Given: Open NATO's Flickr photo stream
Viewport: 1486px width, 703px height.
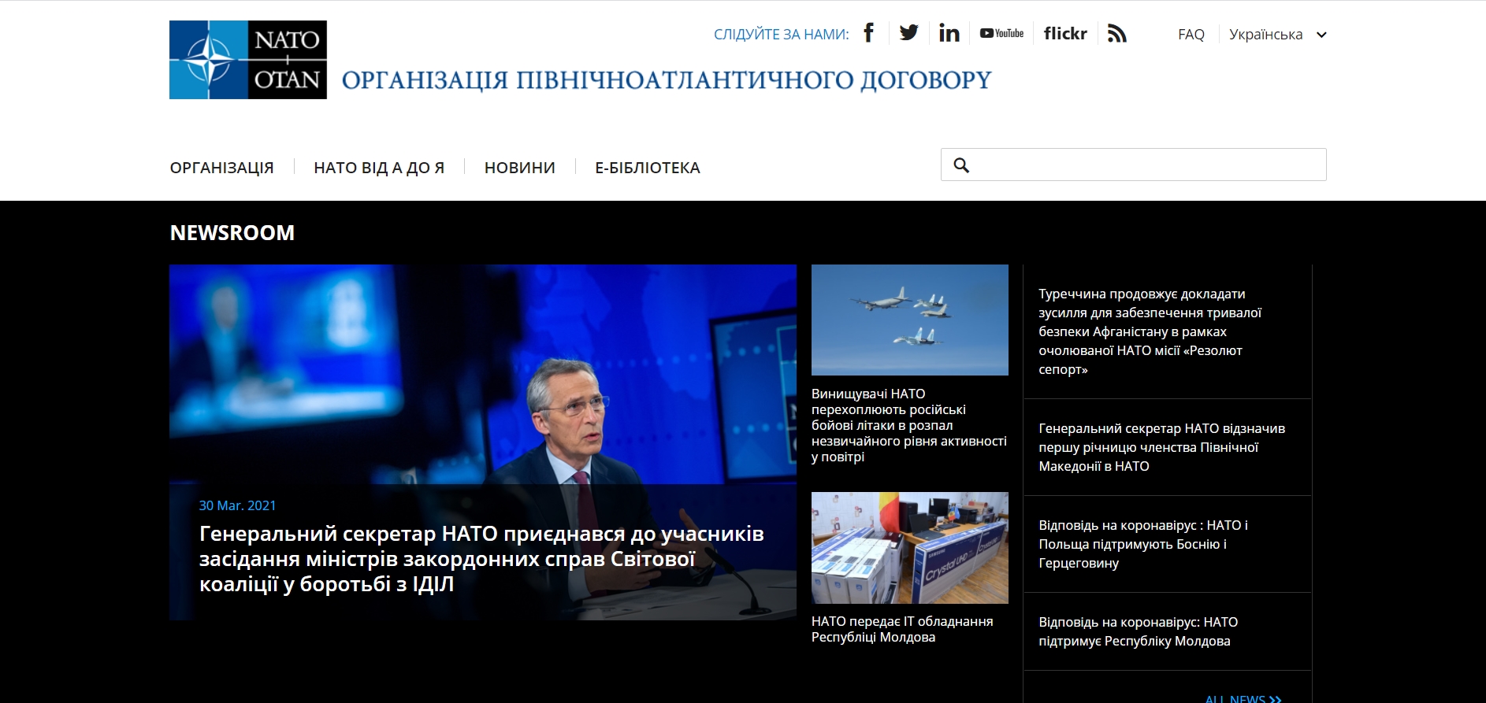Looking at the screenshot, I should coord(1065,33).
